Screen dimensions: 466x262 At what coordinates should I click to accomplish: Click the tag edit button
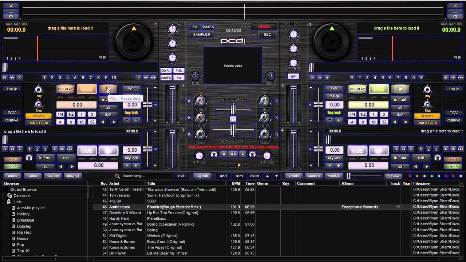tap(202, 176)
